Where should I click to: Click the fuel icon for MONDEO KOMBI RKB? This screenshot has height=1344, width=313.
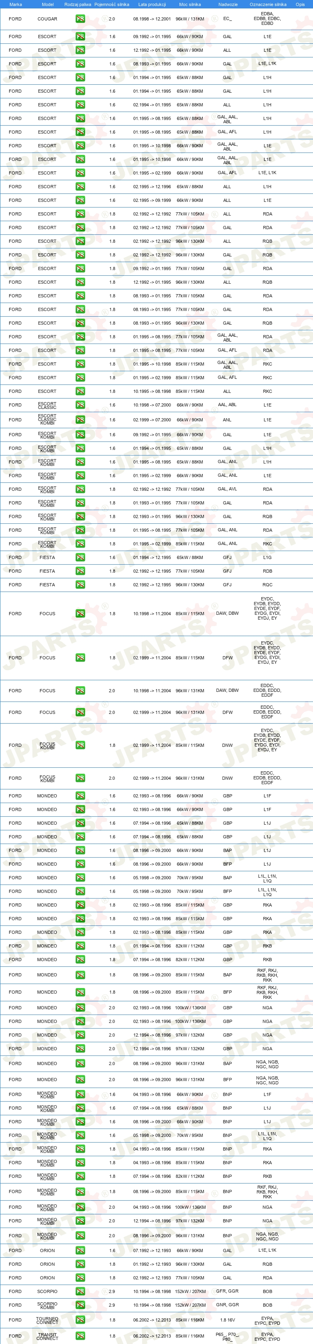pyautogui.click(x=80, y=1176)
